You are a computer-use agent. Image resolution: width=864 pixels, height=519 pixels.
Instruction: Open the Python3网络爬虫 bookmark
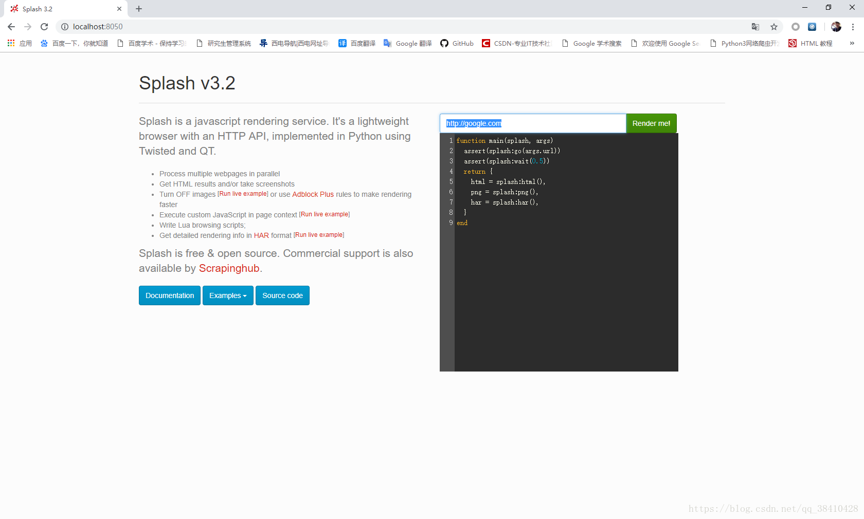(744, 43)
